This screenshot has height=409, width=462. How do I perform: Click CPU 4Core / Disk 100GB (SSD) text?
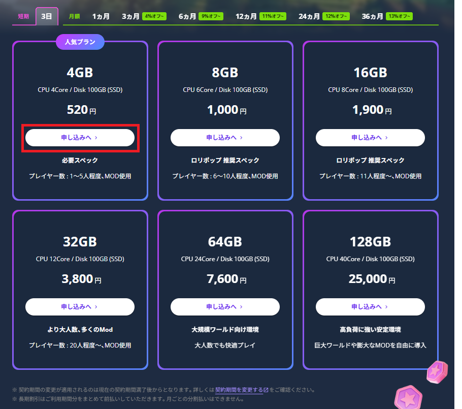coord(80,90)
